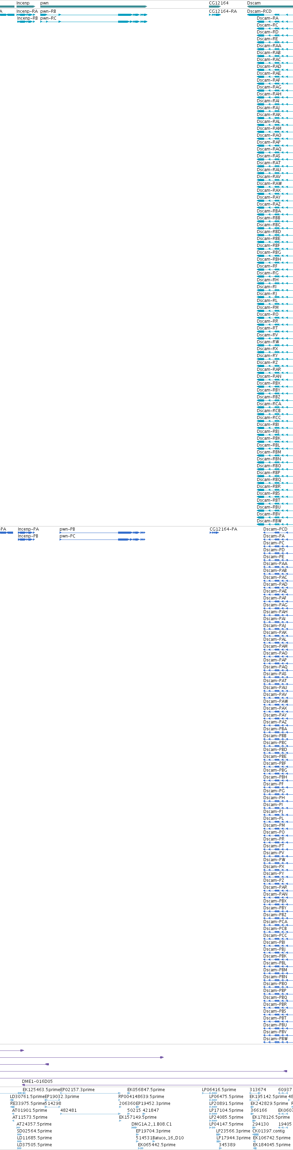The height and width of the screenshot is (1150, 293).
Task: Click the pwn-PC protein label
Action: click(67, 536)
